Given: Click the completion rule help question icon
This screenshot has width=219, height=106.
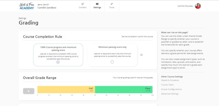Looking at the screenshot, I should pos(141,55).
